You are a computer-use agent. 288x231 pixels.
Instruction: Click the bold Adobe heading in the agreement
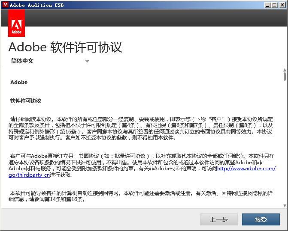click(x=19, y=83)
